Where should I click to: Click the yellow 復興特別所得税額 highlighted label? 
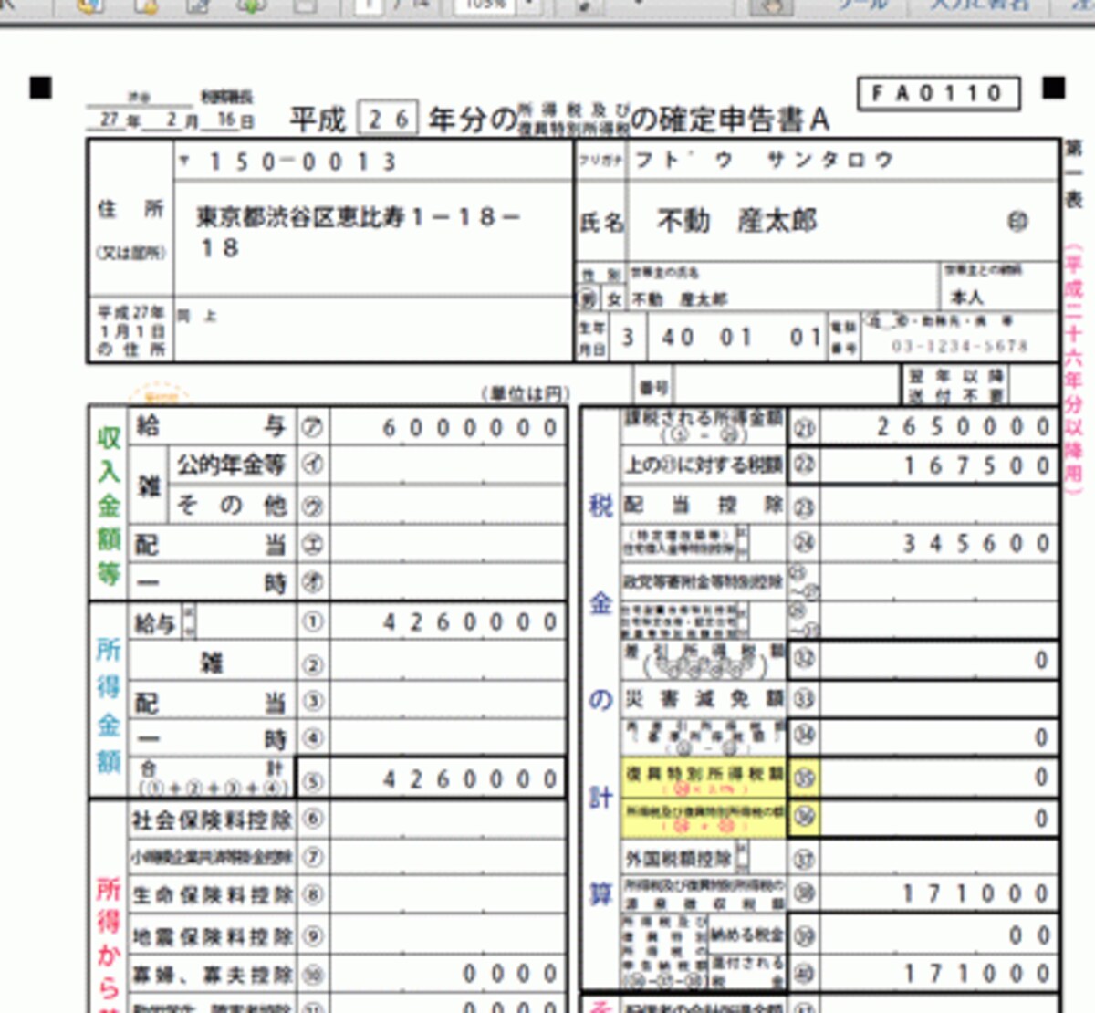coord(703,778)
